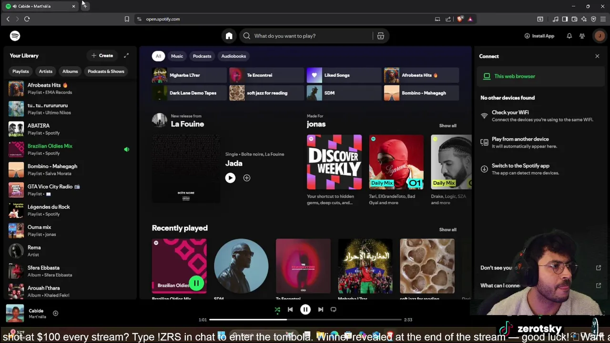Image resolution: width=610 pixels, height=343 pixels.
Task: Open Te Encontrei shortcut tile
Action: (267, 75)
